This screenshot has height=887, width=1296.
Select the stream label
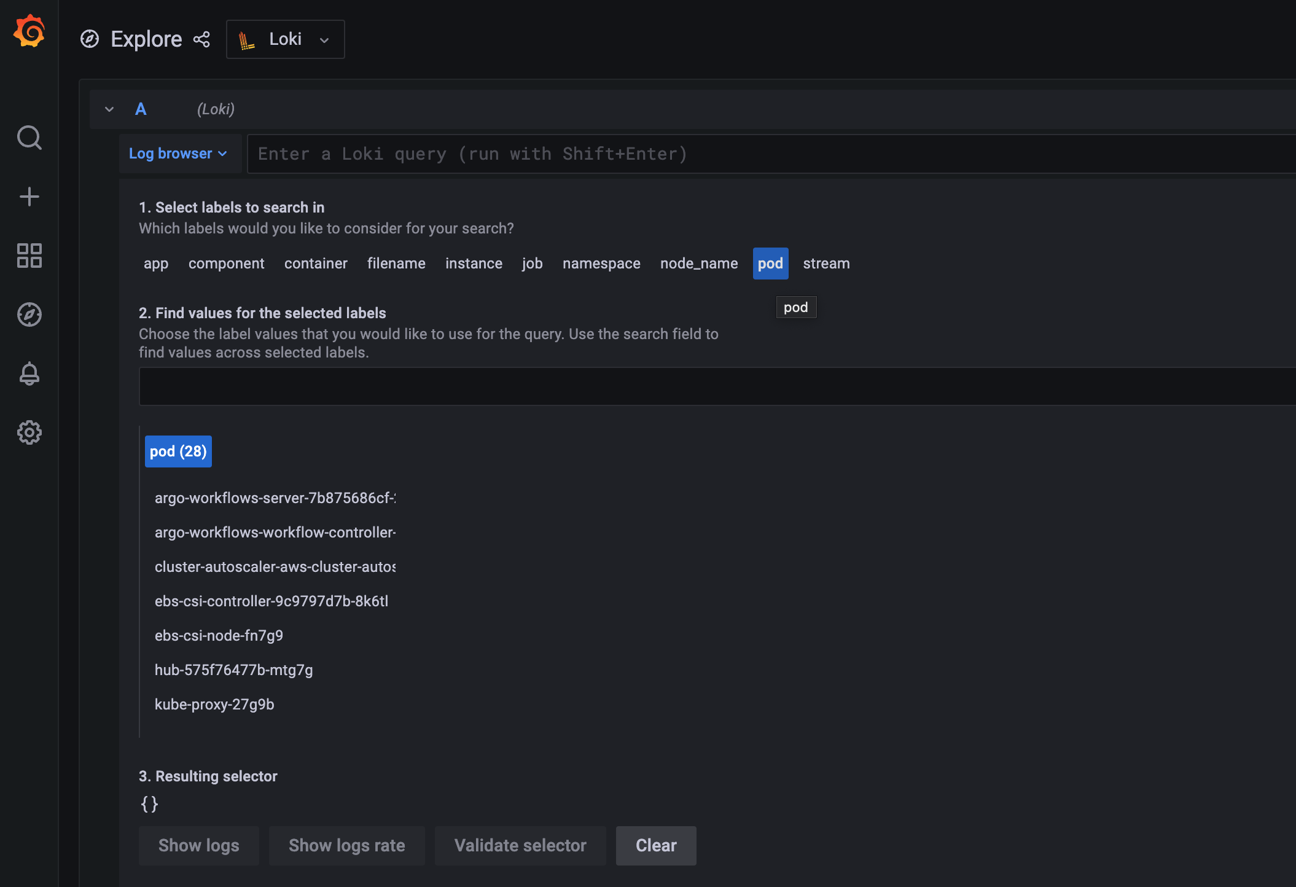click(x=826, y=264)
